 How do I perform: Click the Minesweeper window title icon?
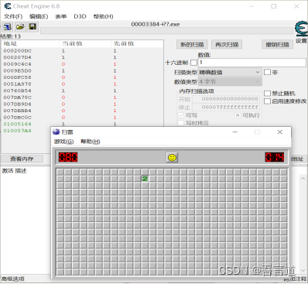[x=56, y=132]
